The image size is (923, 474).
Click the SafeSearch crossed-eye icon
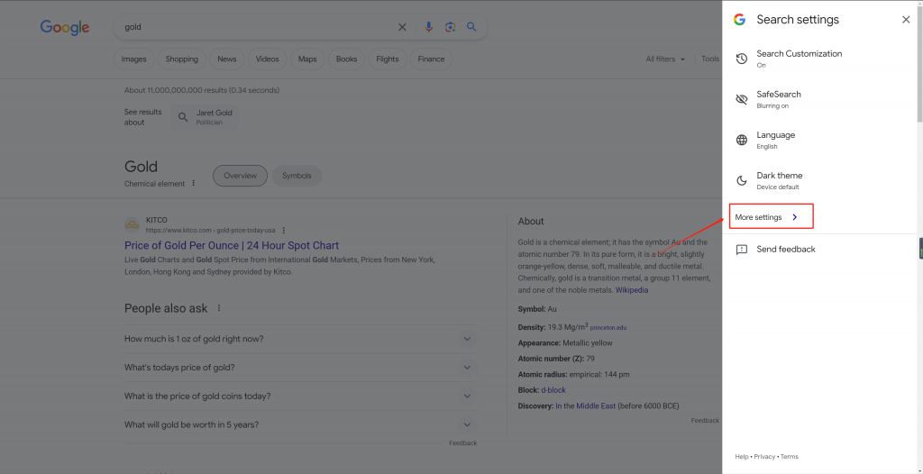click(742, 99)
